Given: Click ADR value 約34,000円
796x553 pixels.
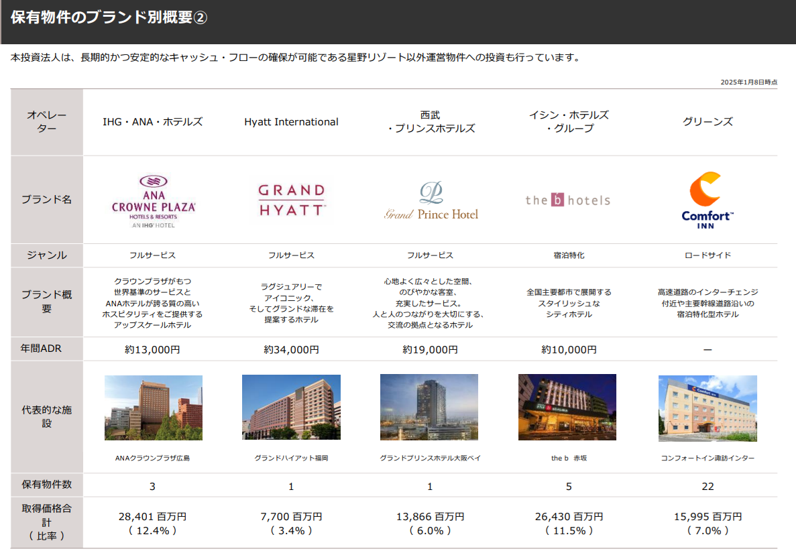Looking at the screenshot, I should [x=292, y=349].
